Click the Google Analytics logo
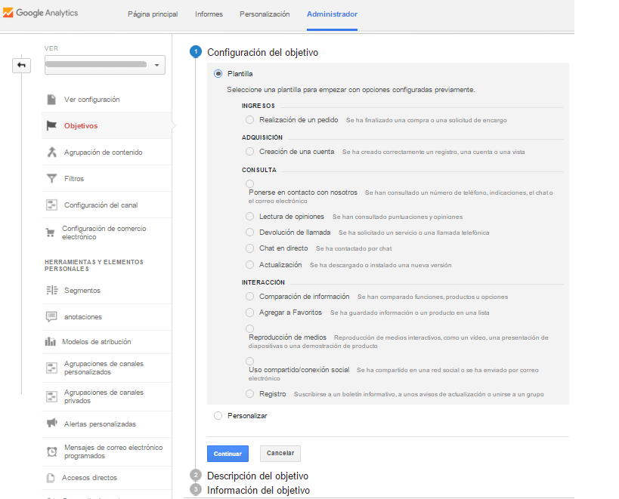 pyautogui.click(x=41, y=14)
